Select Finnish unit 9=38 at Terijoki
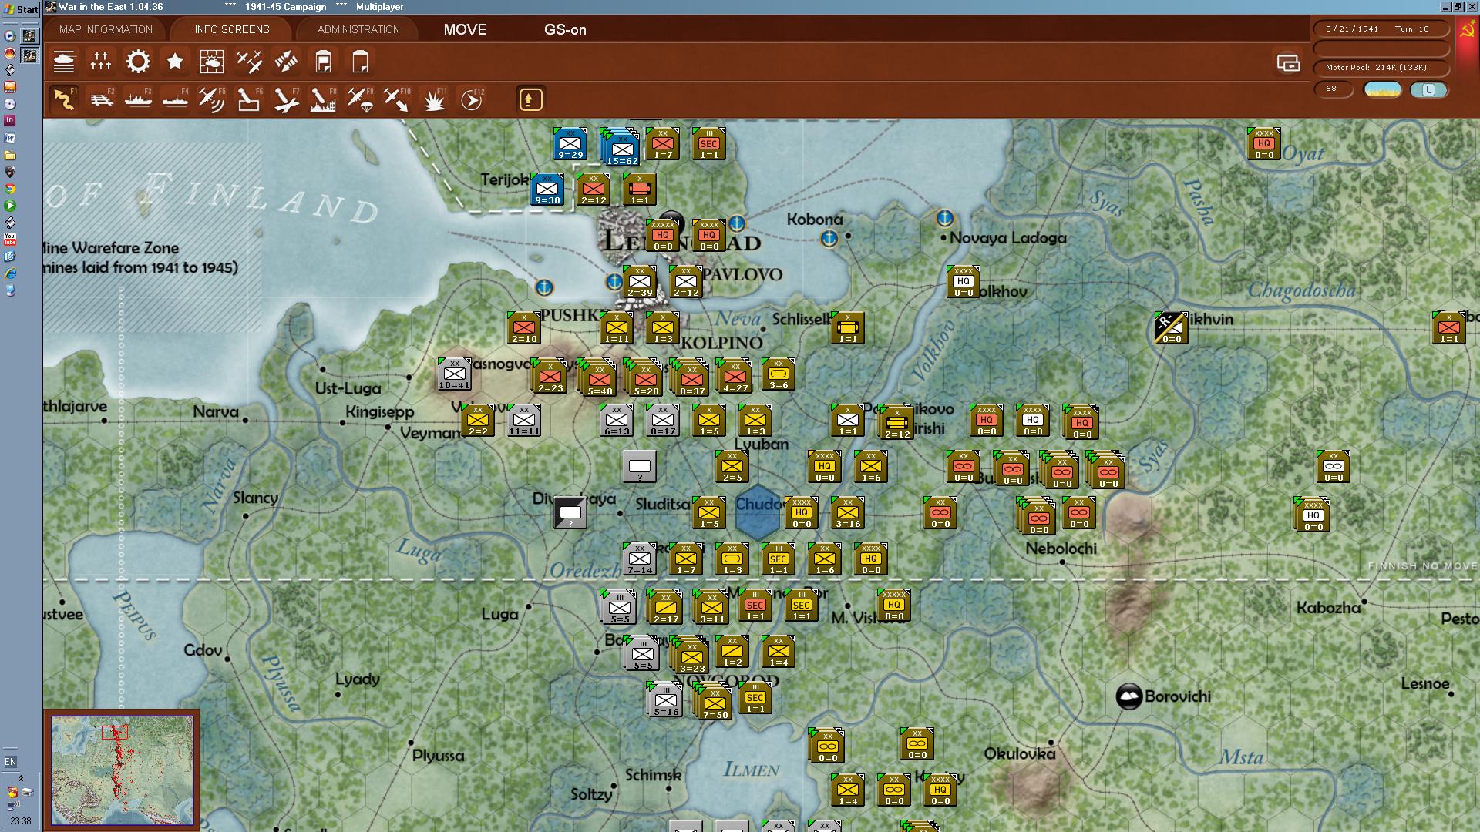Screen dimensions: 1480x832 pos(547,190)
